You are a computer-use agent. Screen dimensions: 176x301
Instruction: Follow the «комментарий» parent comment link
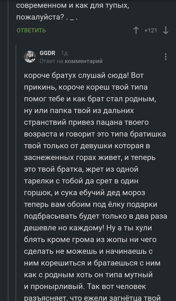coord(83,61)
